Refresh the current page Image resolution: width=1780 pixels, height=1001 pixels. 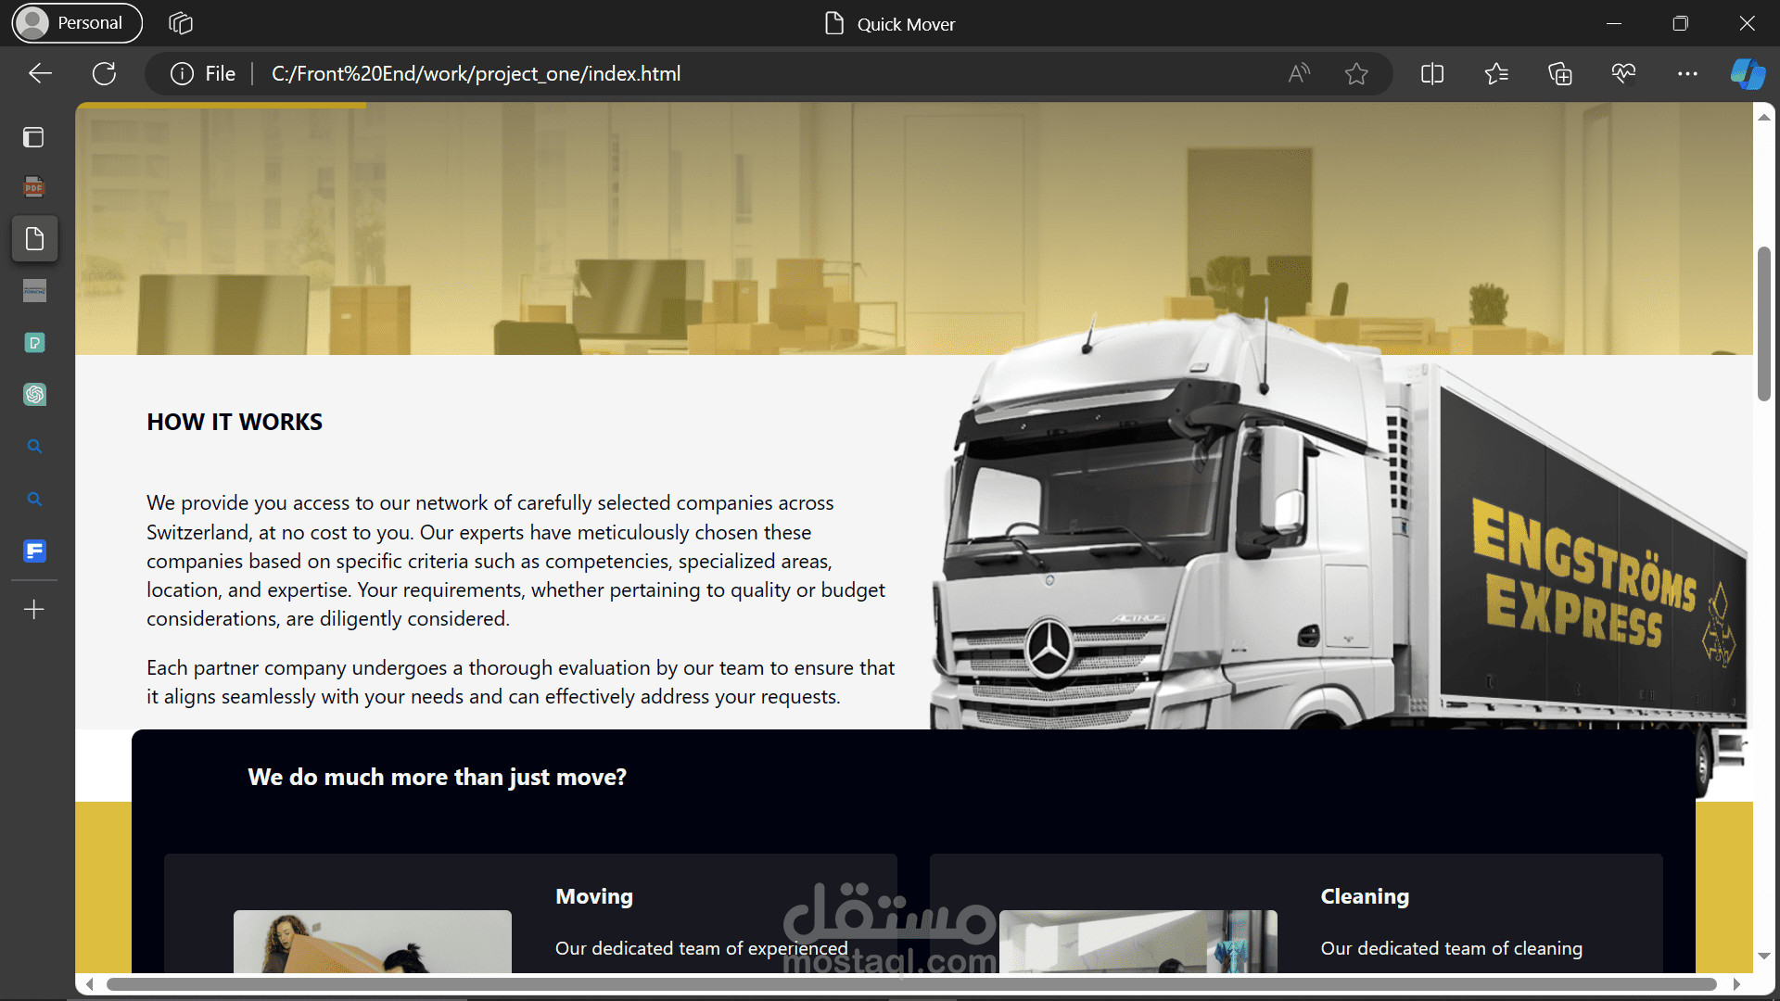point(104,73)
